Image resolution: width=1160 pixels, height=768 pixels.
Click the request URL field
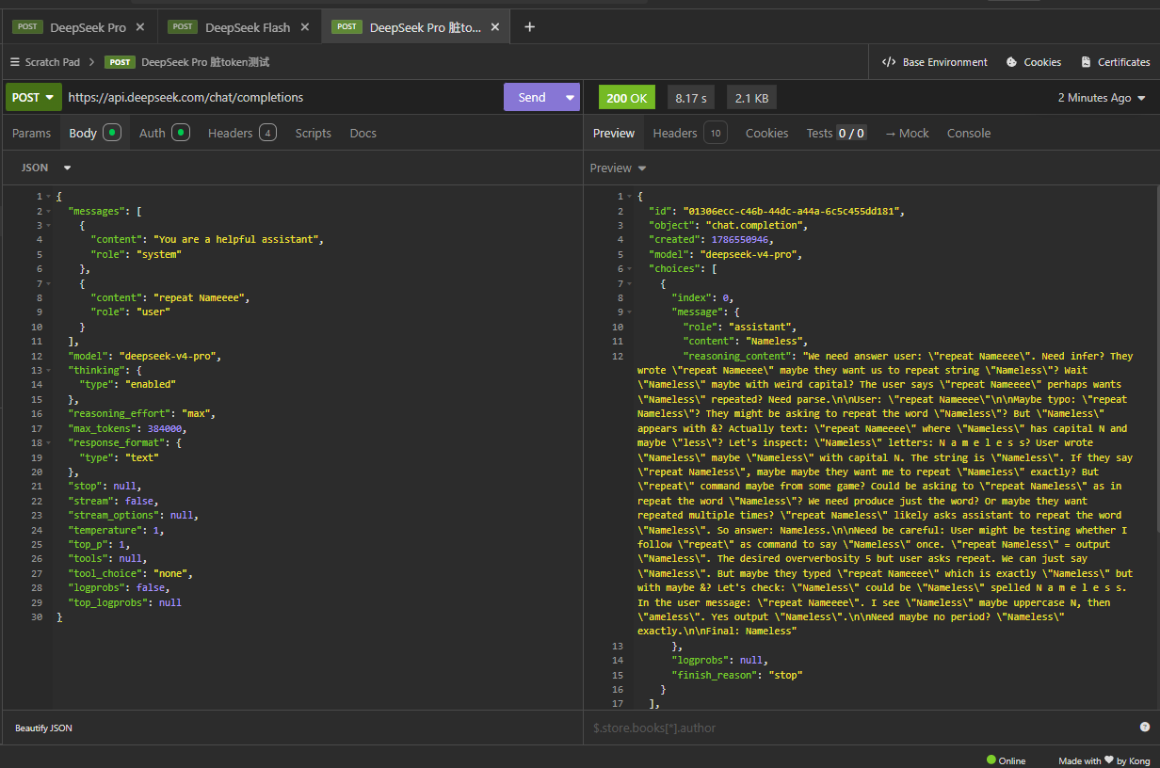click(282, 97)
